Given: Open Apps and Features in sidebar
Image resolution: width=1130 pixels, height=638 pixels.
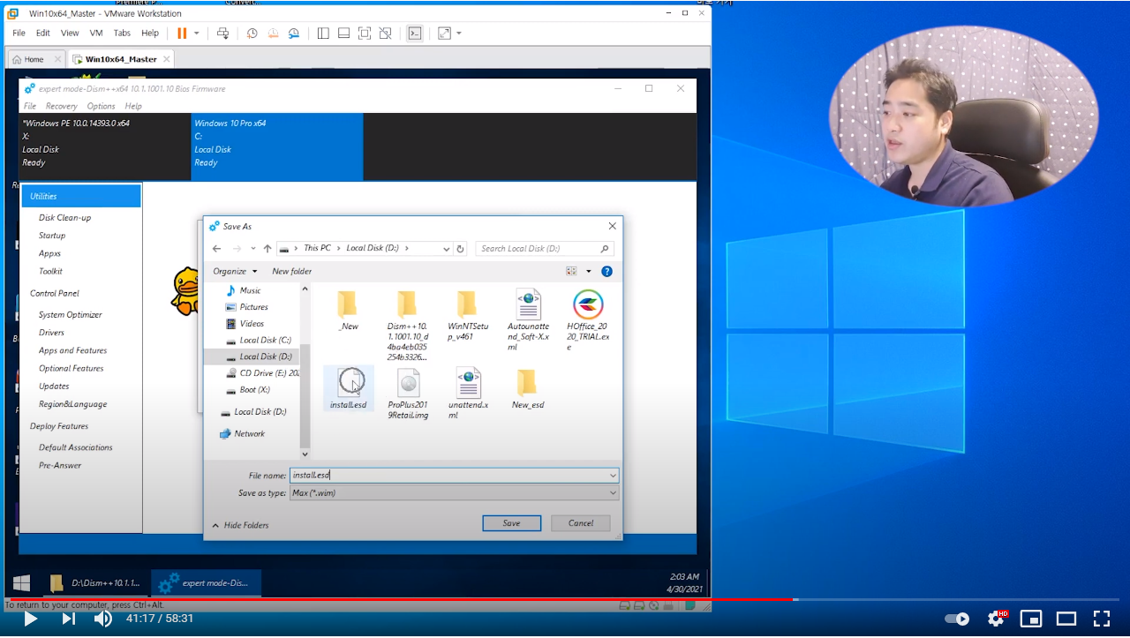Looking at the screenshot, I should coord(72,350).
